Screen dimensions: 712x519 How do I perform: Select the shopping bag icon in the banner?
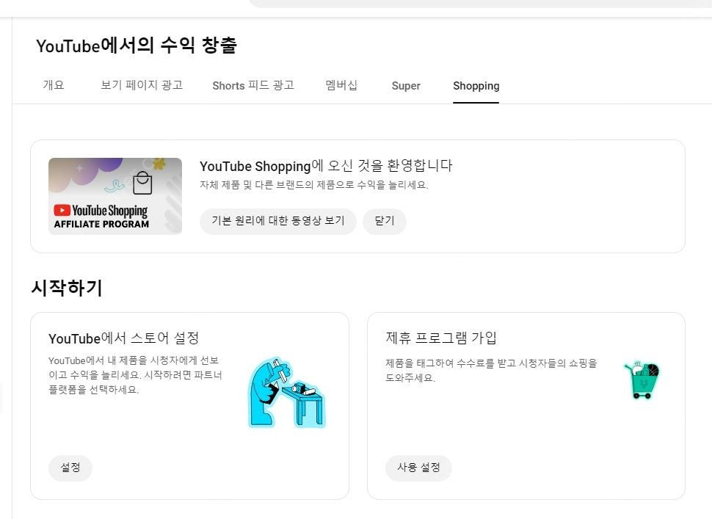(x=142, y=184)
